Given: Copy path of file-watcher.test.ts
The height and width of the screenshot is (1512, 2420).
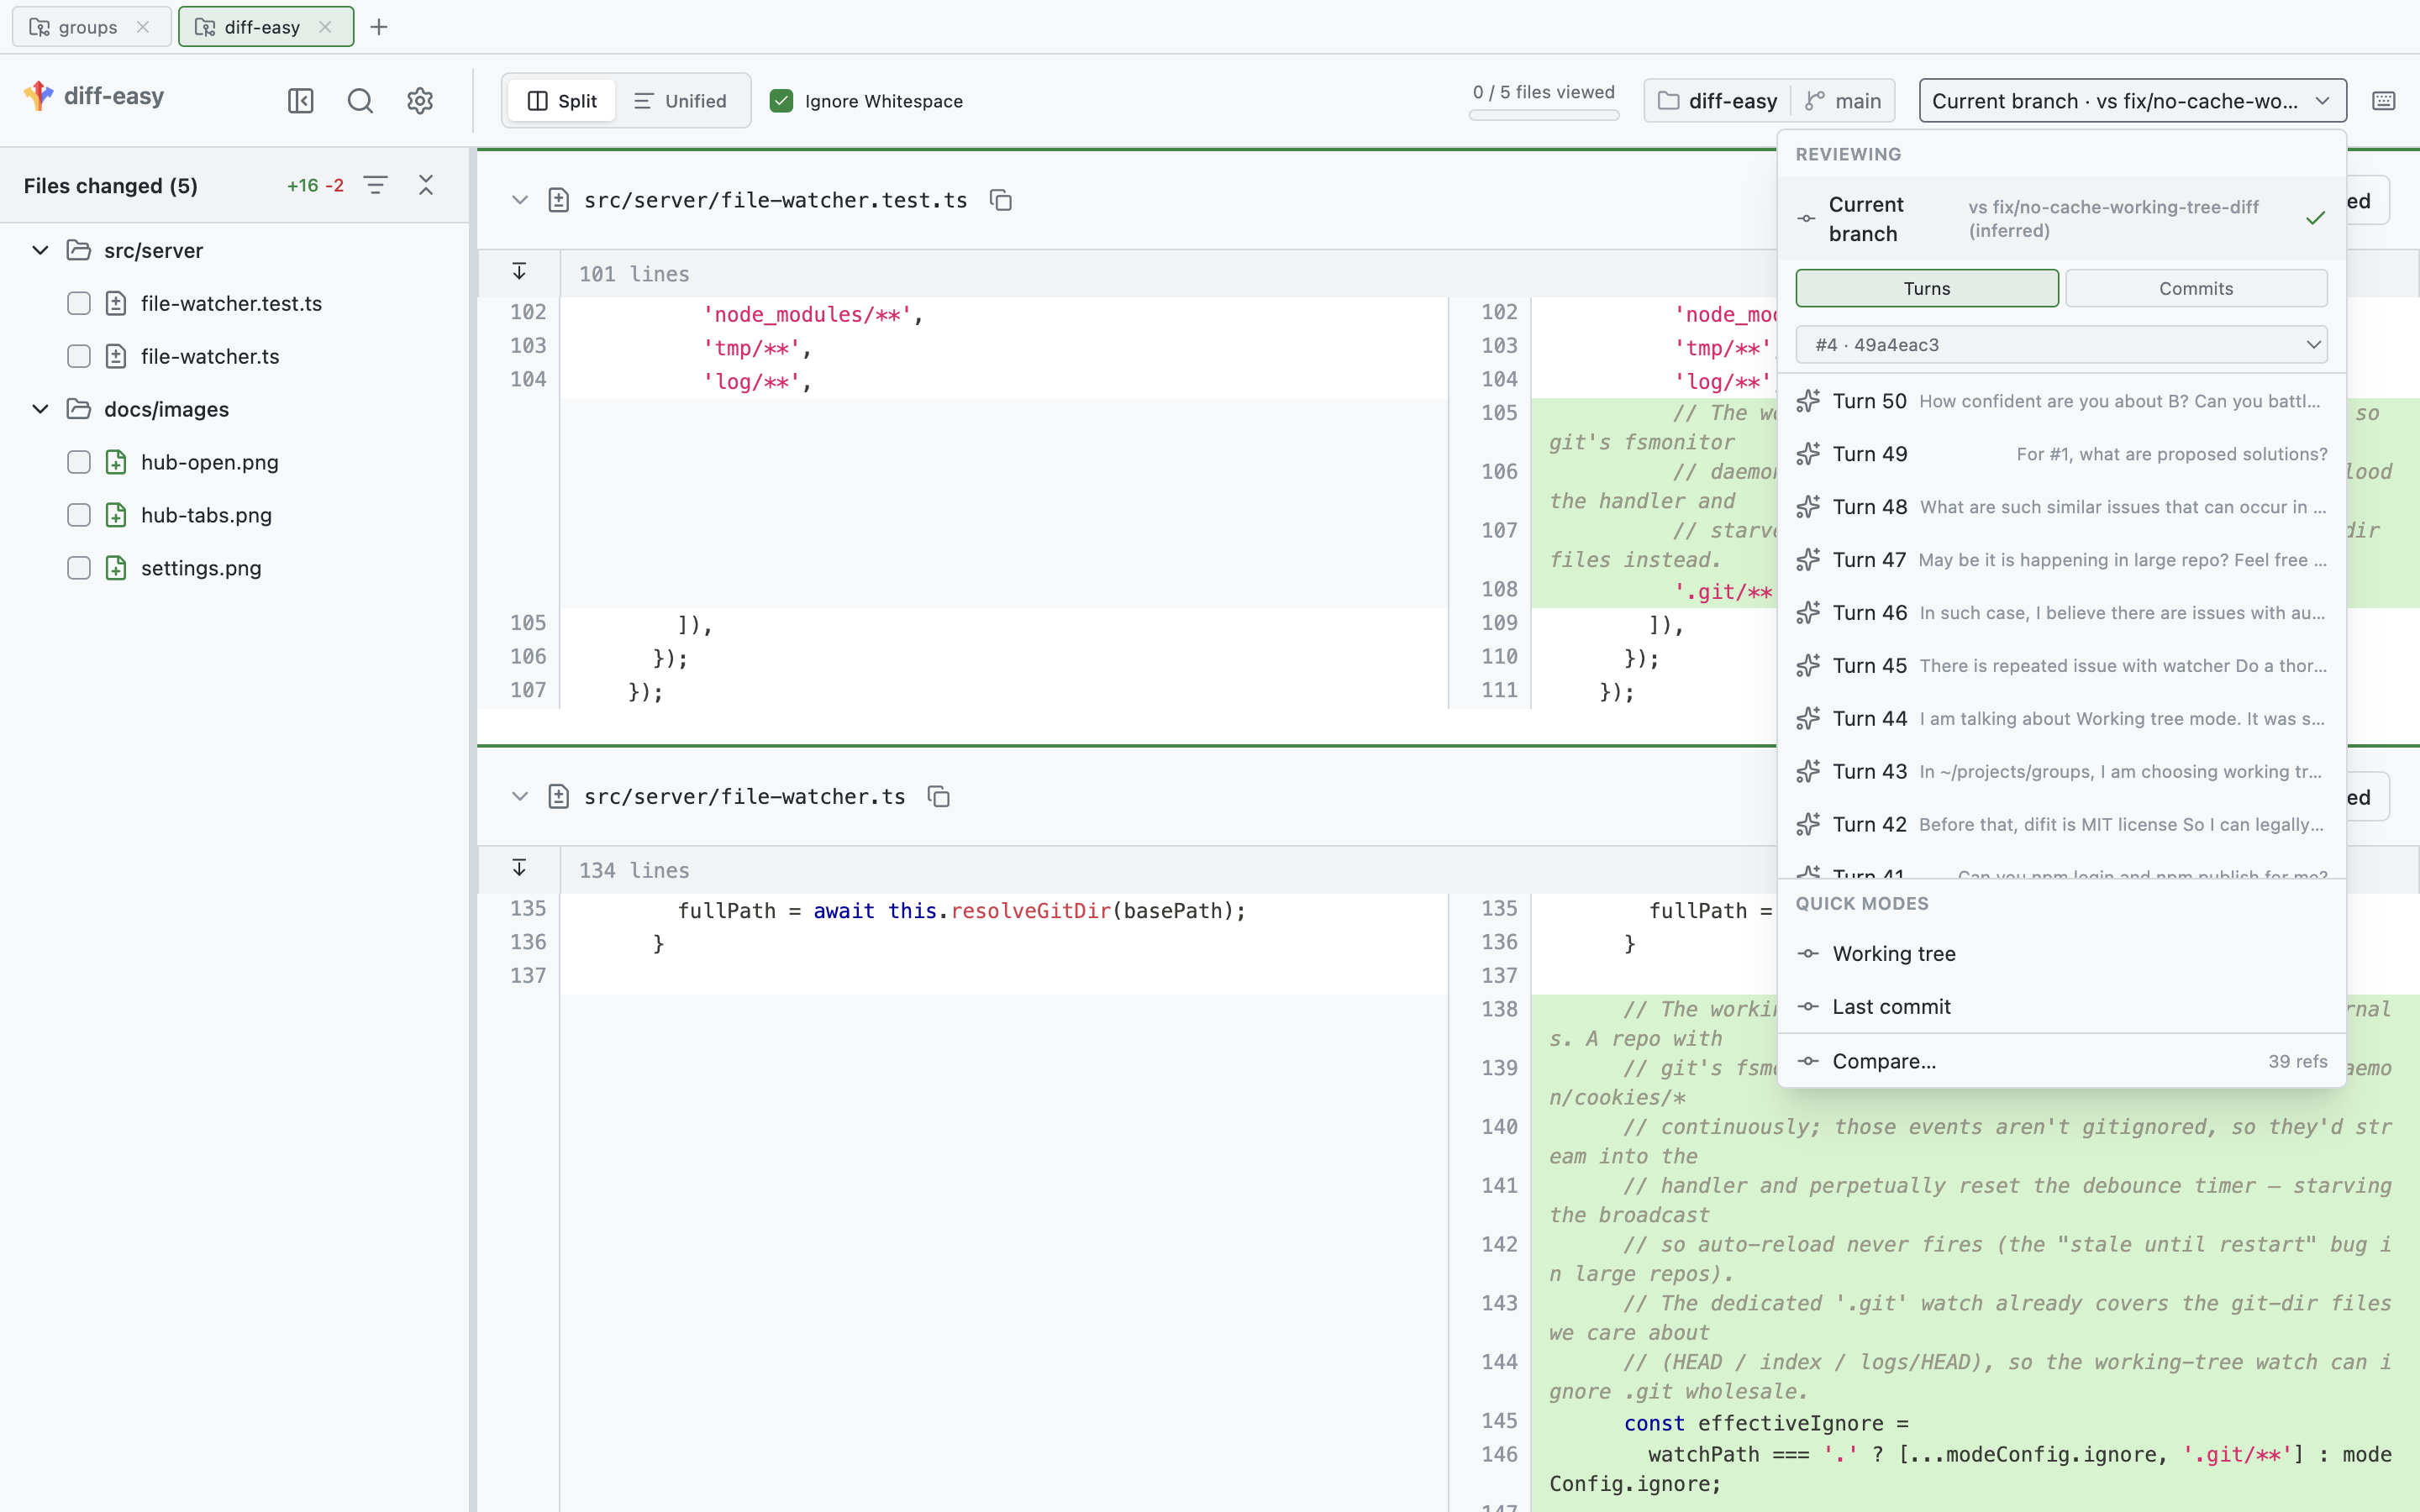Looking at the screenshot, I should [x=1001, y=200].
